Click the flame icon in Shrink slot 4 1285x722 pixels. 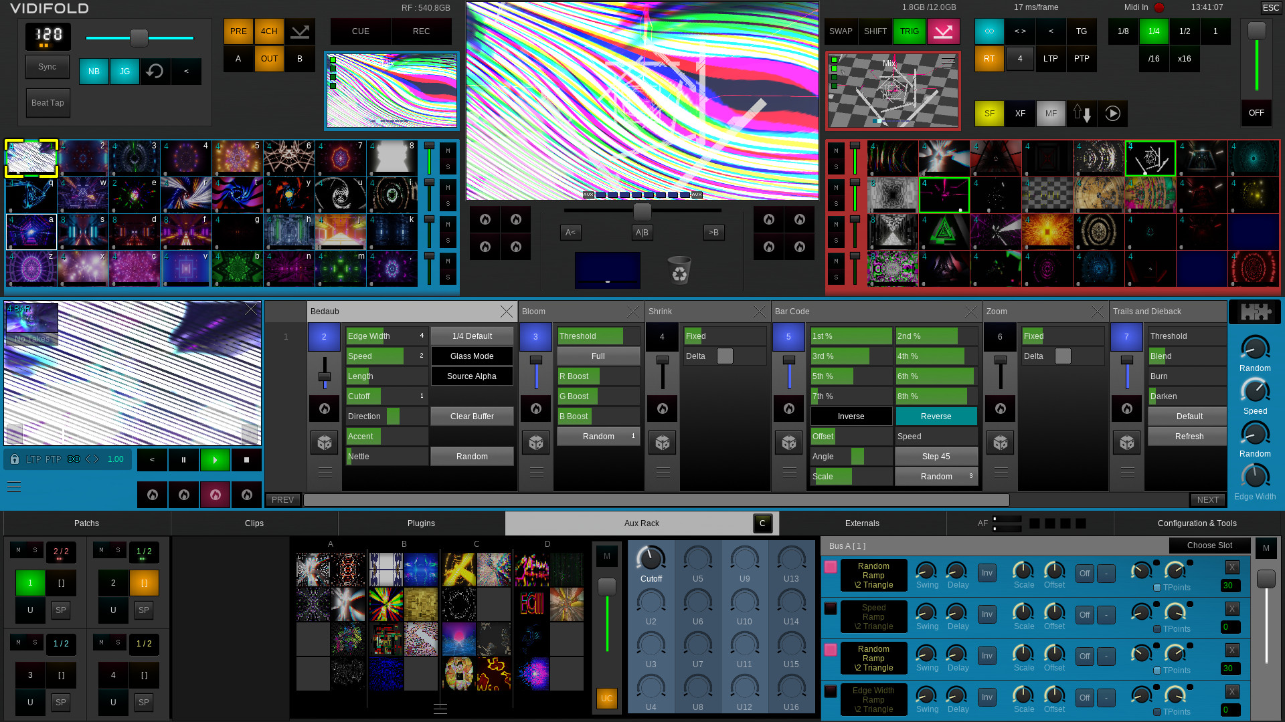point(663,408)
